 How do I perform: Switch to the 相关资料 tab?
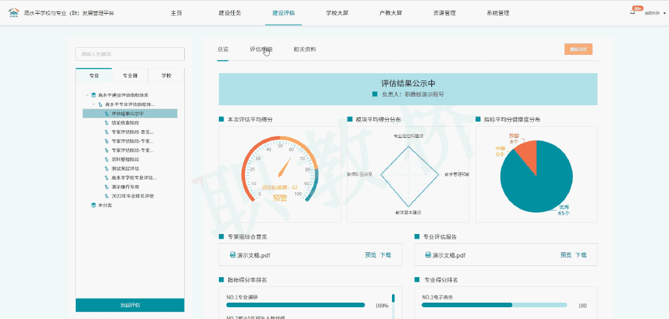[x=304, y=50]
